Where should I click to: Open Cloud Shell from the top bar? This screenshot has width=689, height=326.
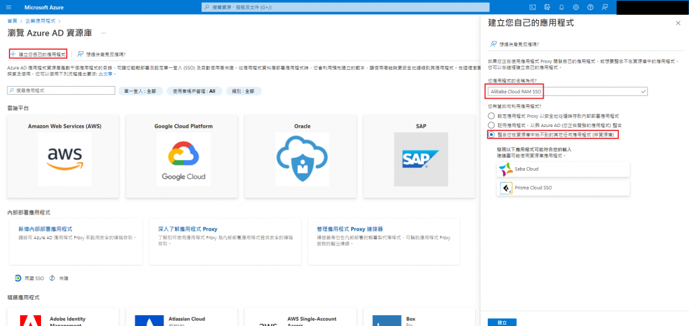532,7
